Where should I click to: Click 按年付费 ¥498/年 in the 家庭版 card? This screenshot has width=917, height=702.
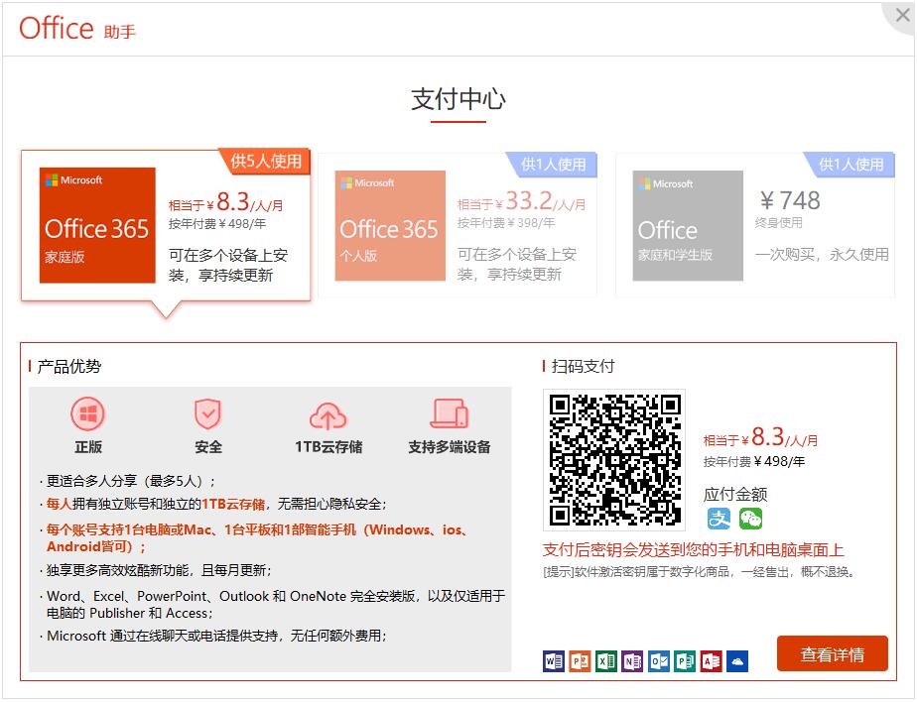tap(217, 224)
